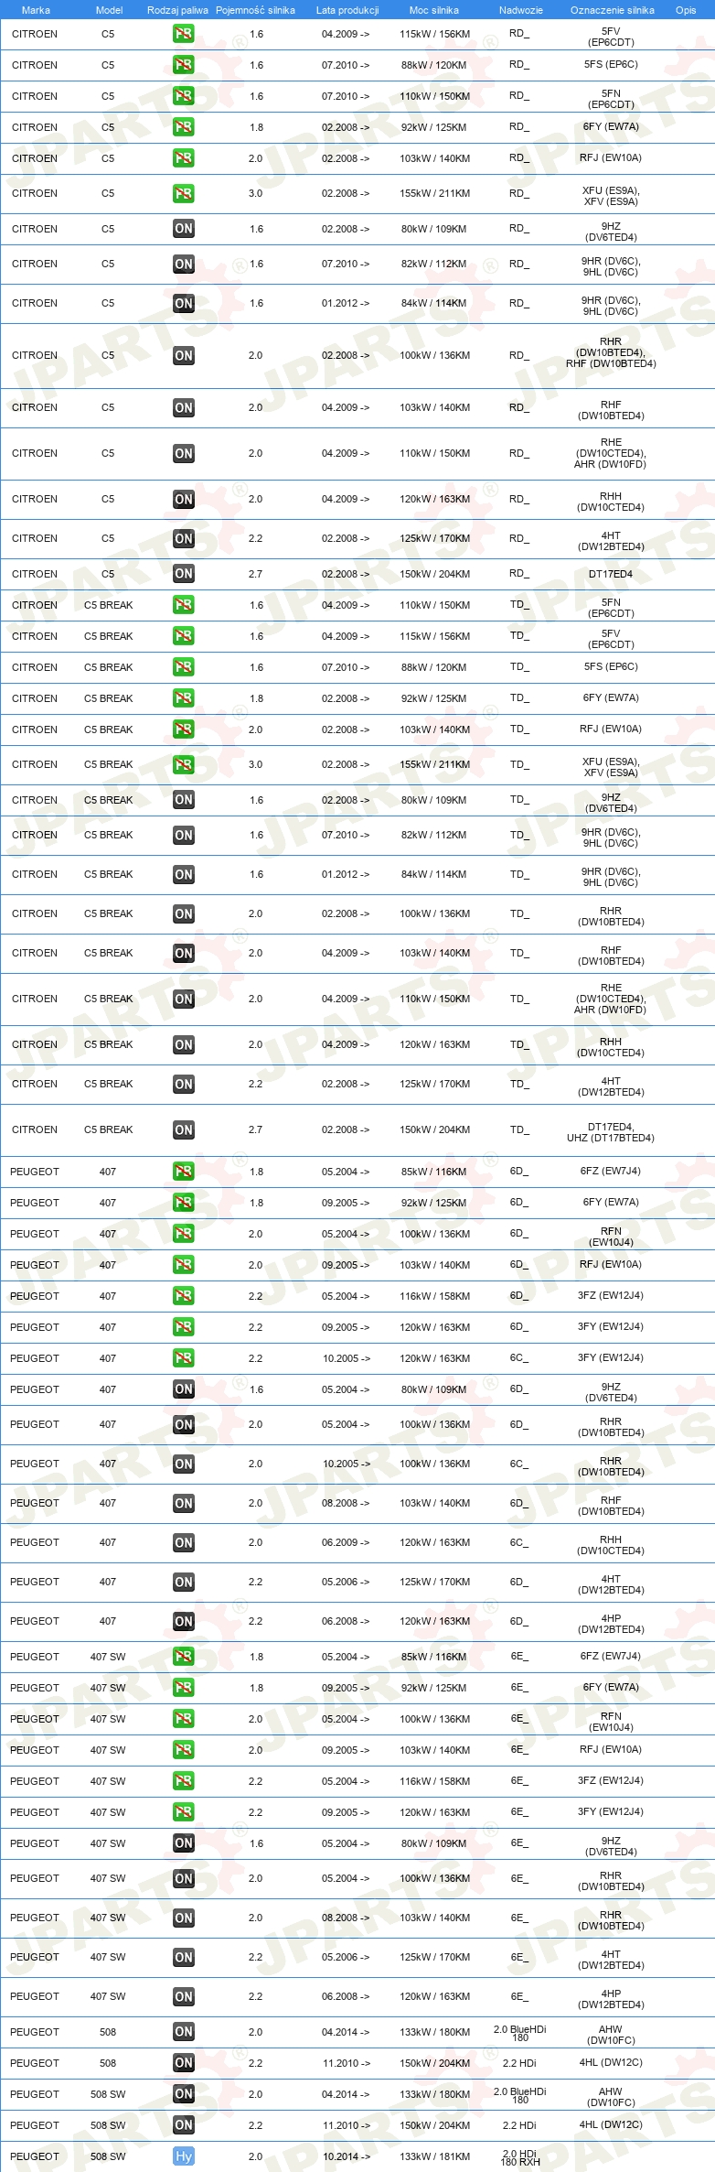
Task: Select '4HL (DW12C)' in the Peugeot 508 non-SW row
Action: 611,2062
